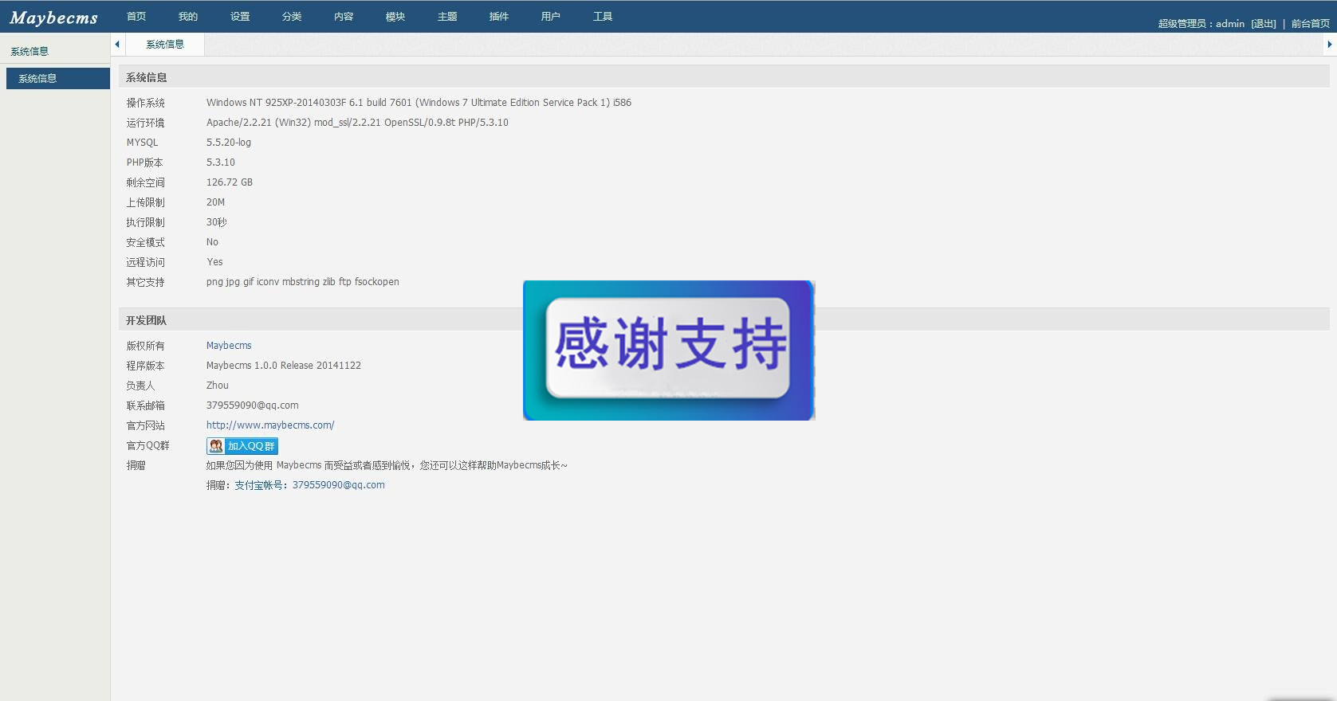Viewport: 1337px width, 701px height.
Task: Click the 感谢支持 banner image
Action: (x=669, y=350)
